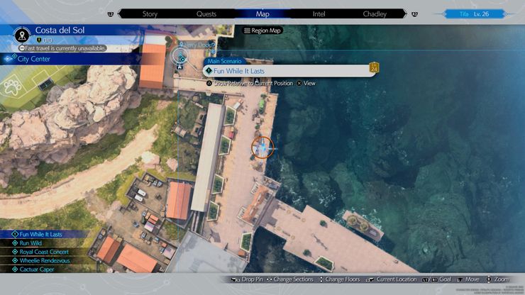
Task: Click the paw print icon on the field
Action: click(12, 87)
